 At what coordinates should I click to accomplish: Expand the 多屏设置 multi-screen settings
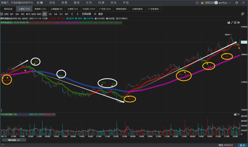click(x=86, y=14)
